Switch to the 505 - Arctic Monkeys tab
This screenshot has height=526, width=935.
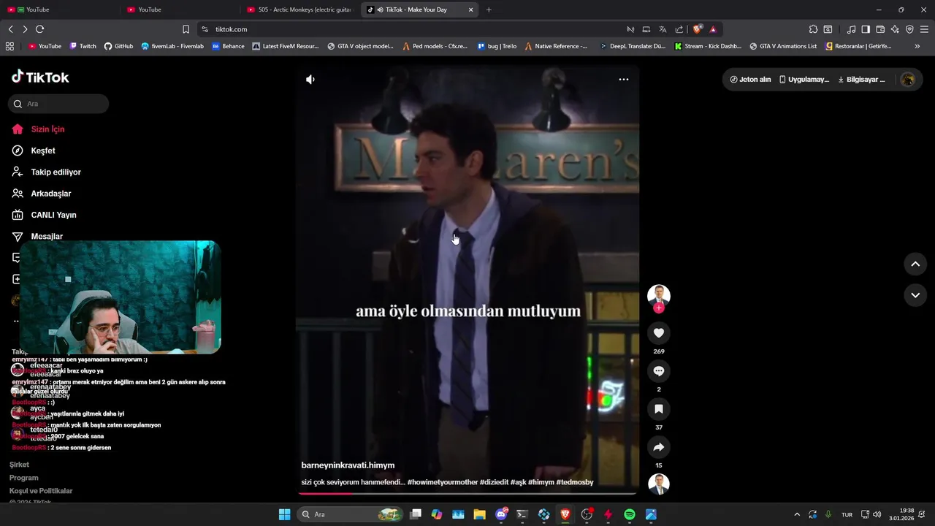click(x=299, y=9)
